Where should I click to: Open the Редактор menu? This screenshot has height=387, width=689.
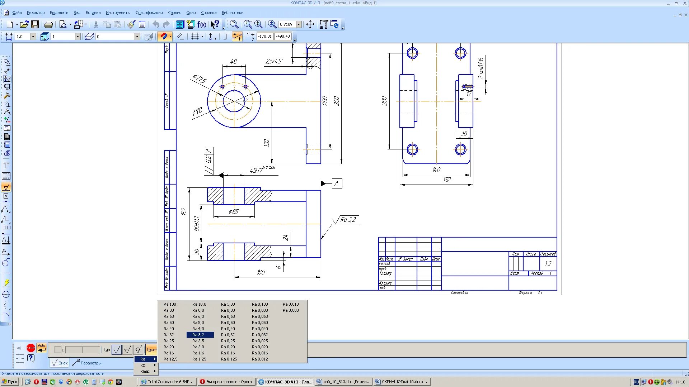(x=36, y=13)
